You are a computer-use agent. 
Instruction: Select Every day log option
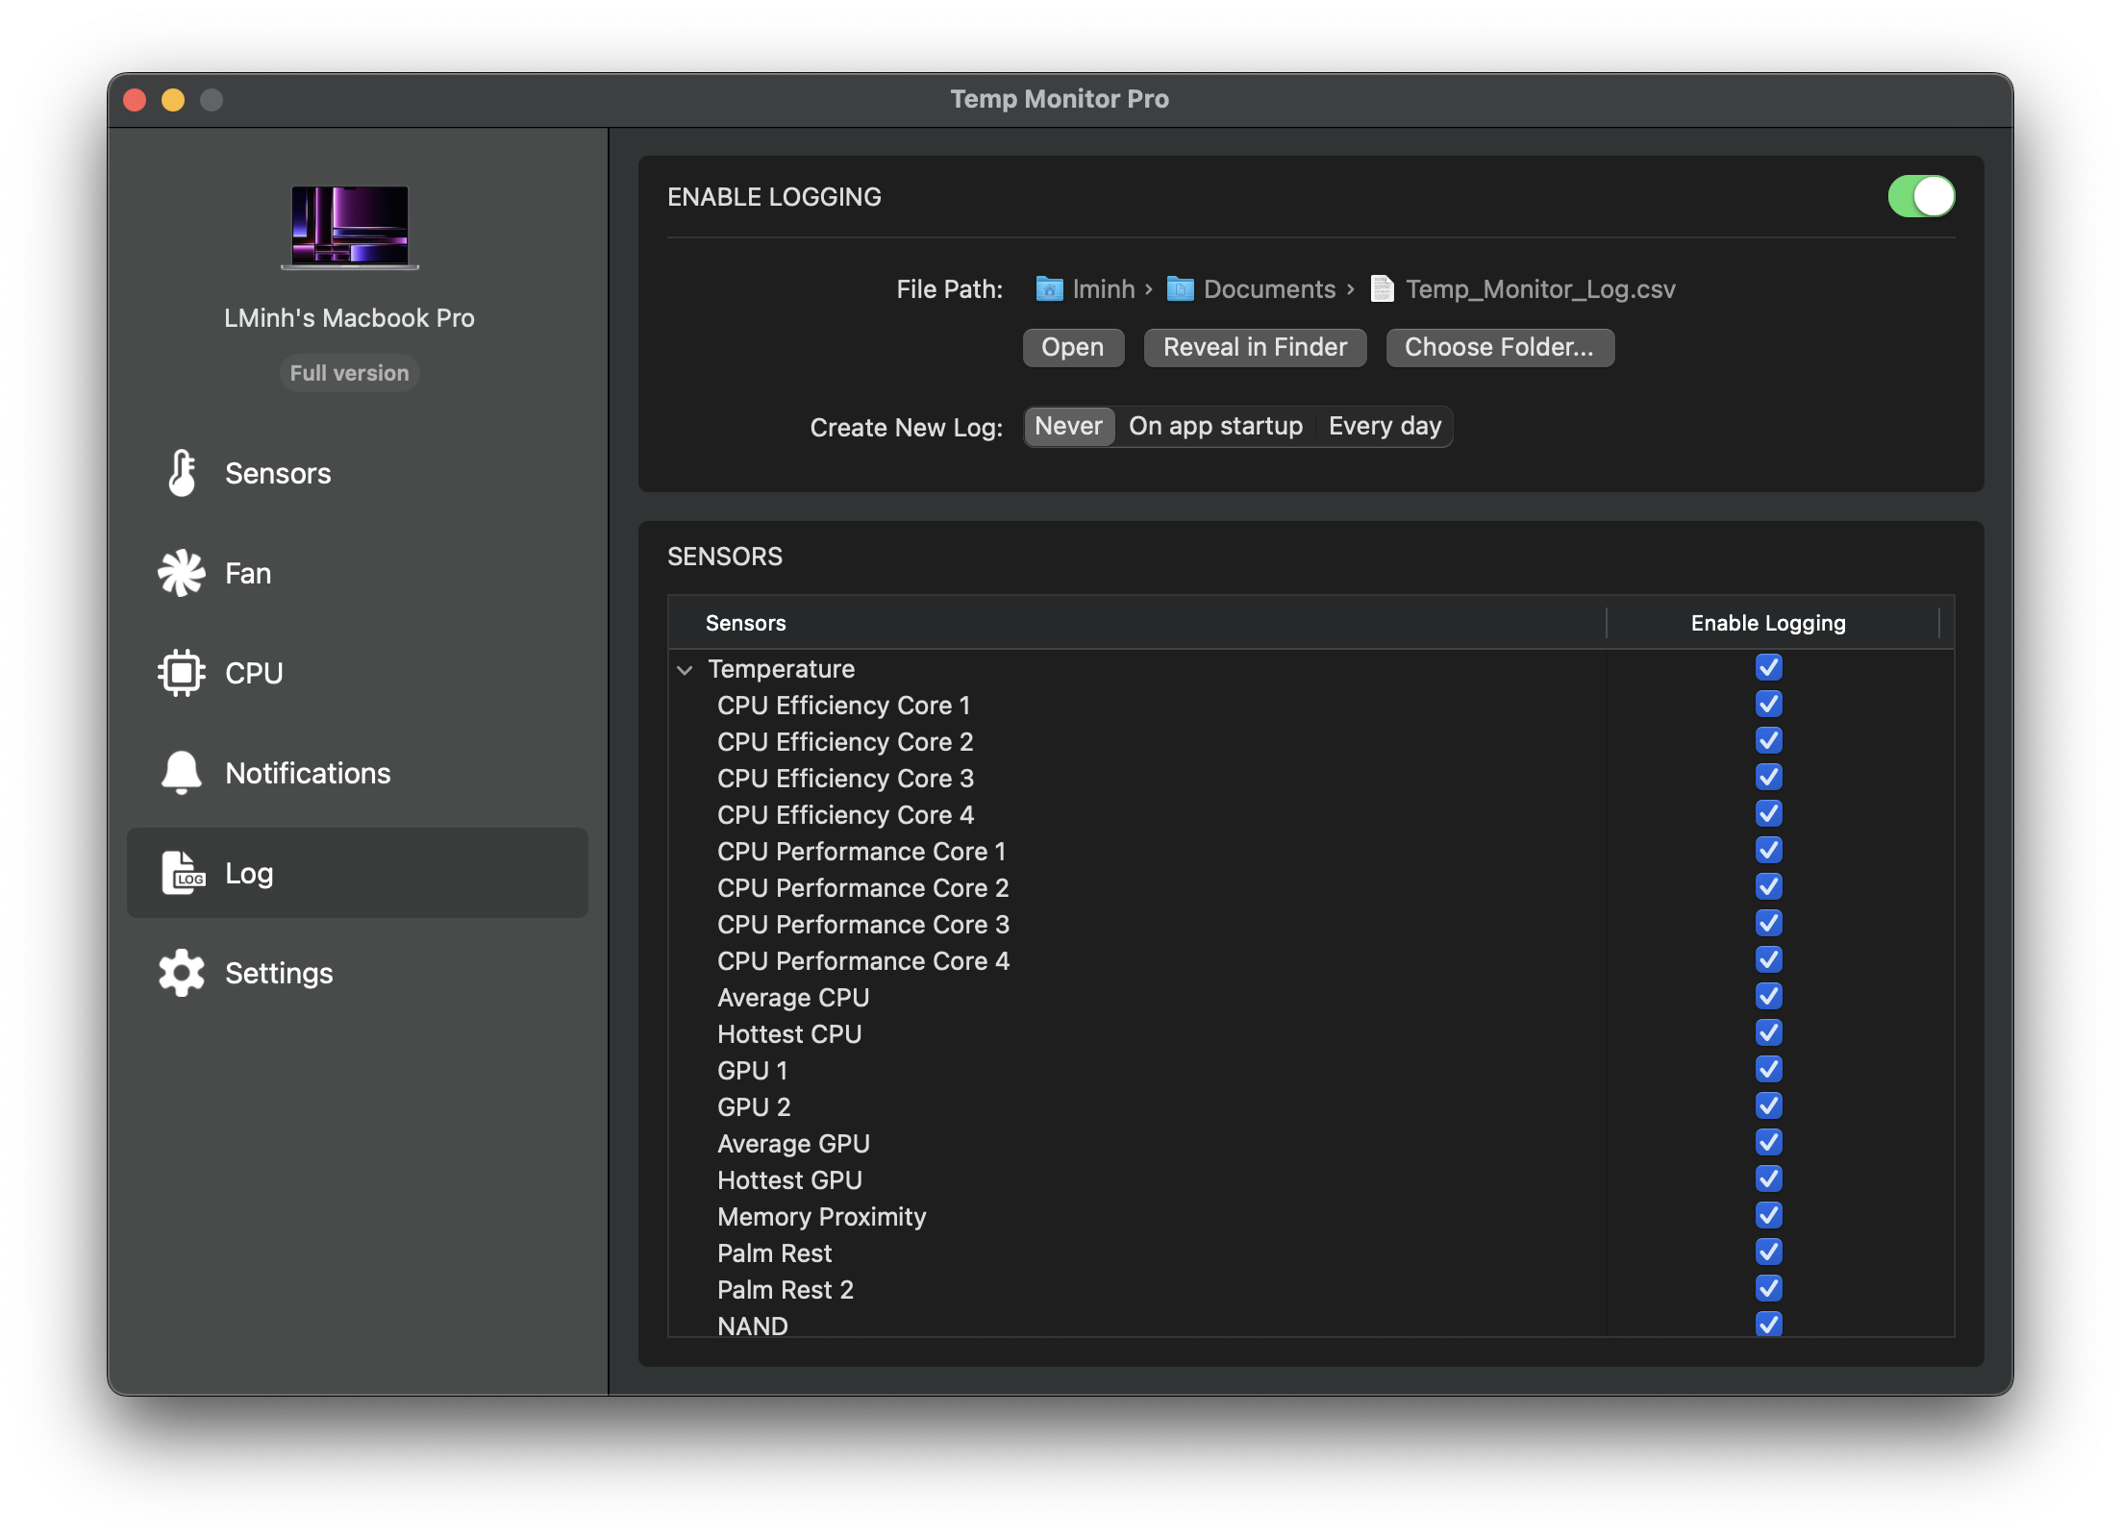1385,426
